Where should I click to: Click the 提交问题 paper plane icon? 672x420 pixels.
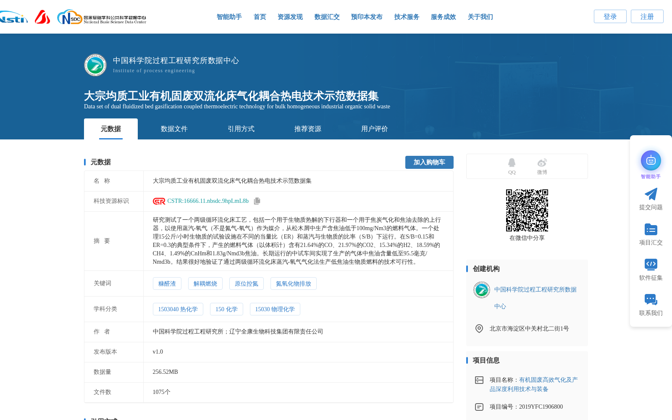click(x=651, y=194)
